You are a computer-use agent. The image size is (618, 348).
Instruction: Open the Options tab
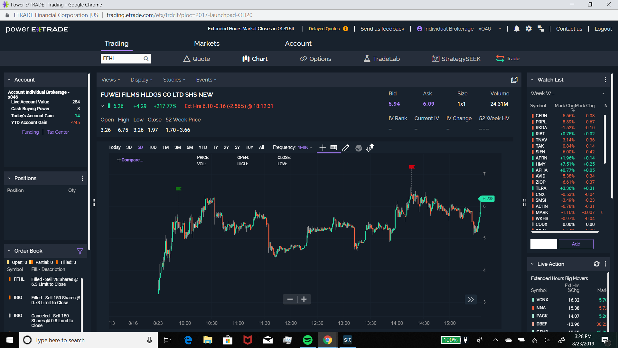click(x=315, y=59)
